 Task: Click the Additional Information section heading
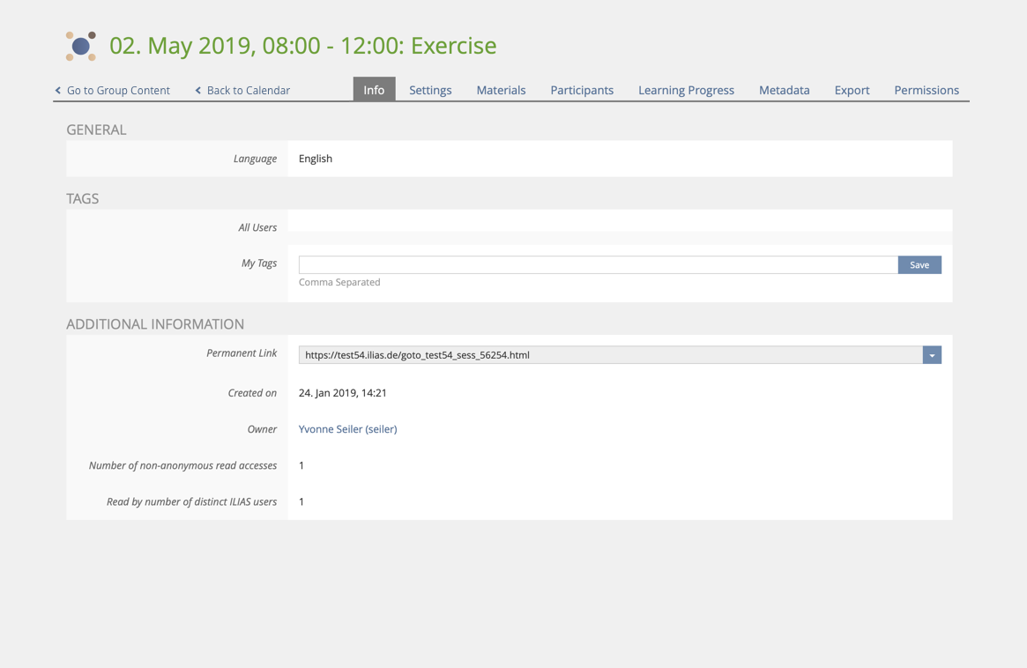pos(155,324)
